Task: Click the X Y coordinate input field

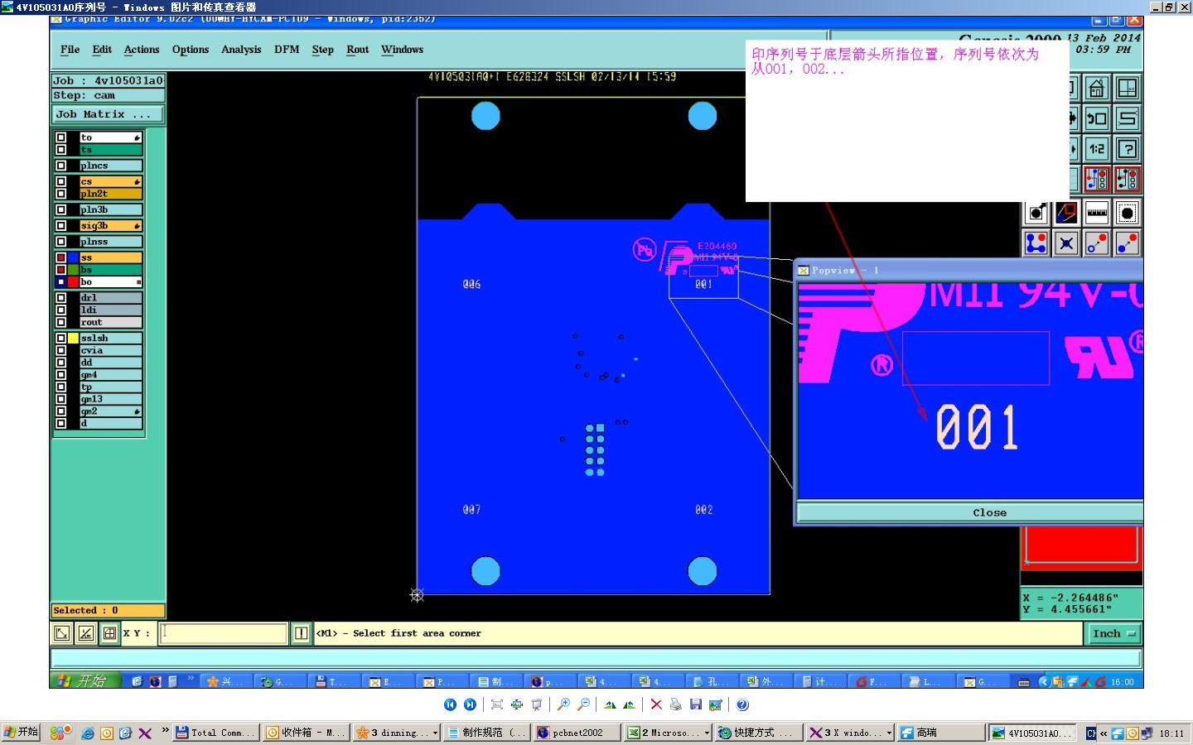Action: (x=224, y=633)
